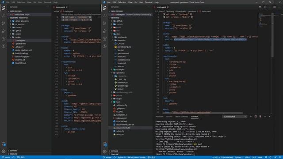Viewport: 283px width, 159px height.
Task: Open Selection menu in right geodemo window
Action: click(122, 2)
